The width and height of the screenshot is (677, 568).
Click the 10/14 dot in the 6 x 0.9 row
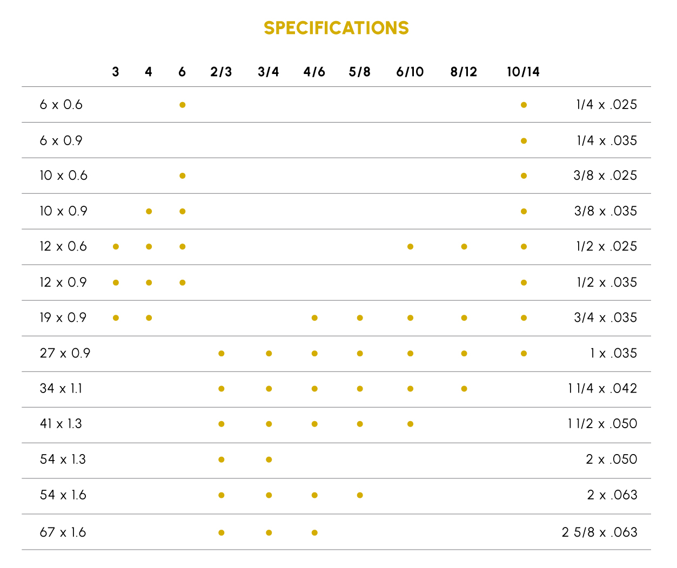[x=524, y=141]
